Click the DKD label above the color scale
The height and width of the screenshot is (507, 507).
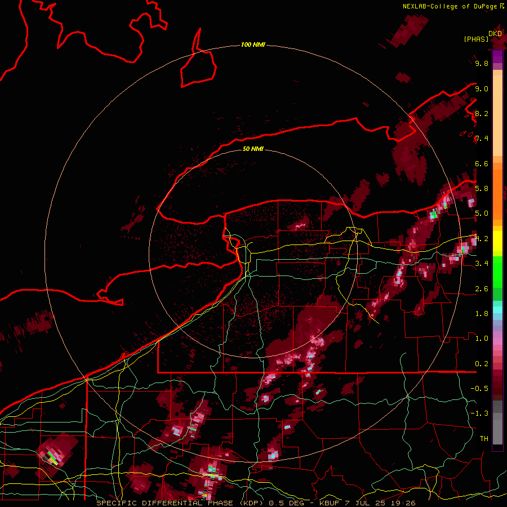coord(495,34)
